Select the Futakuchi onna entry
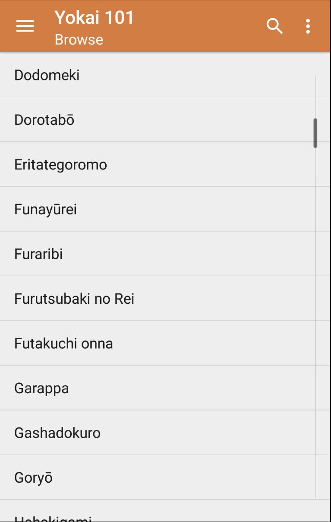The image size is (331, 522). click(x=63, y=344)
